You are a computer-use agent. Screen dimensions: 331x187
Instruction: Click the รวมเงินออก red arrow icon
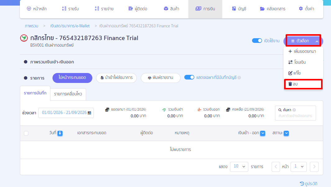pos(199,110)
